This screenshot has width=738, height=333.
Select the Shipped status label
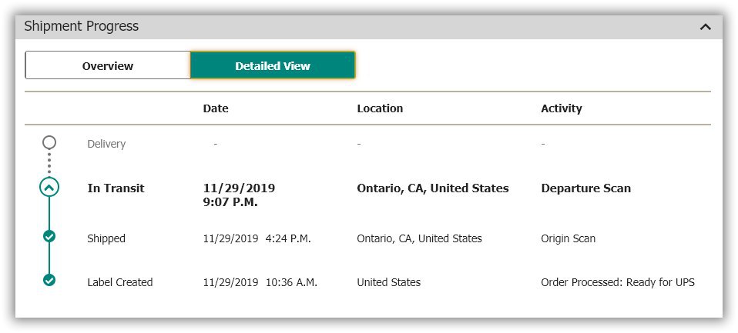click(106, 238)
